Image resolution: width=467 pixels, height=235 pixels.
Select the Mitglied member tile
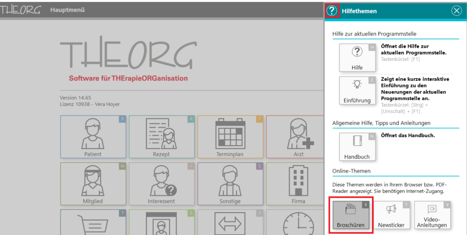93,184
